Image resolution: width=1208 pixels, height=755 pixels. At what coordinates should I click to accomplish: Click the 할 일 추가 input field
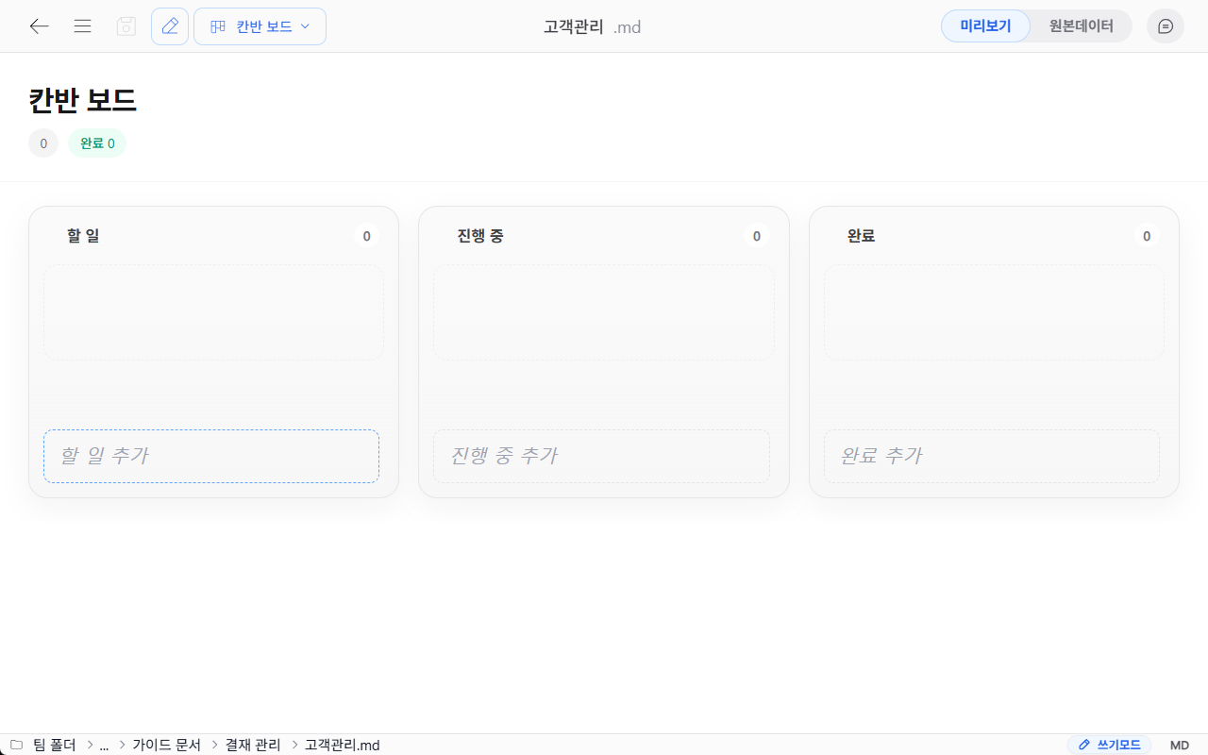211,456
